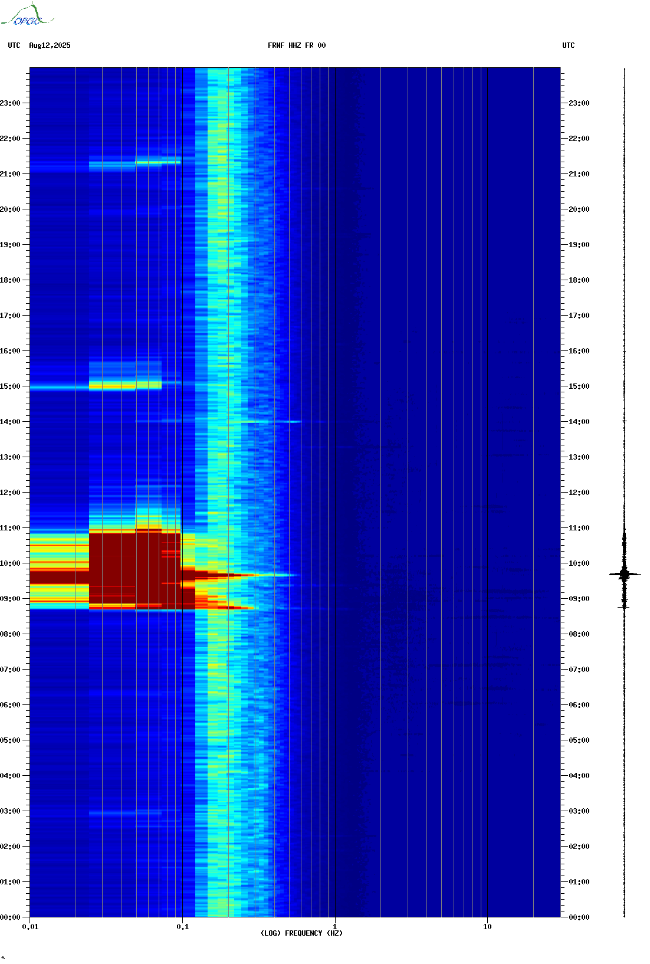Click the left-axis 00:00 time label
The height and width of the screenshot is (964, 650).
click(10, 917)
